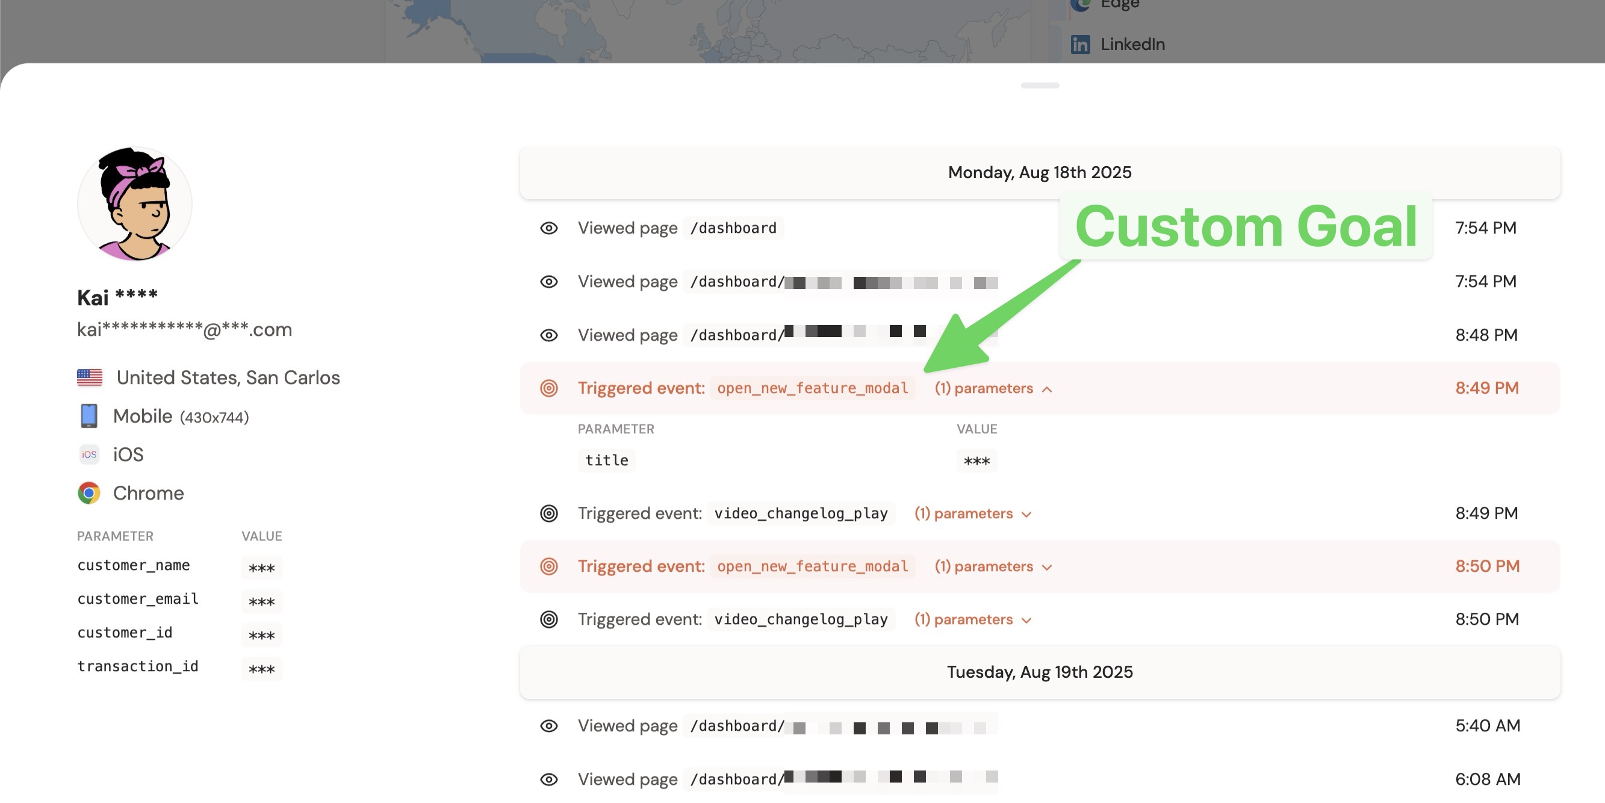
Task: Click the first open_new_feature_modal event name
Action: [812, 388]
